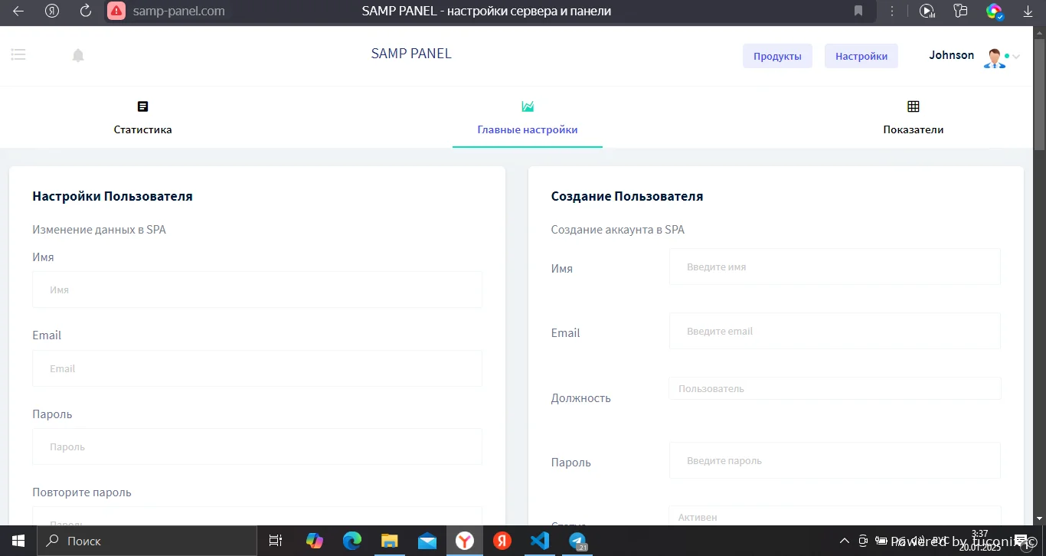Click the Введите имя input field

coord(835,267)
